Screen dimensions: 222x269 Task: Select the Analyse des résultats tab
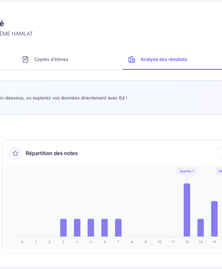pyautogui.click(x=172, y=59)
